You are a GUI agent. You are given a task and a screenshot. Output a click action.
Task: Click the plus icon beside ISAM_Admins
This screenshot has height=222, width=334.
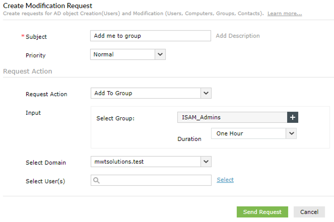[x=293, y=117]
